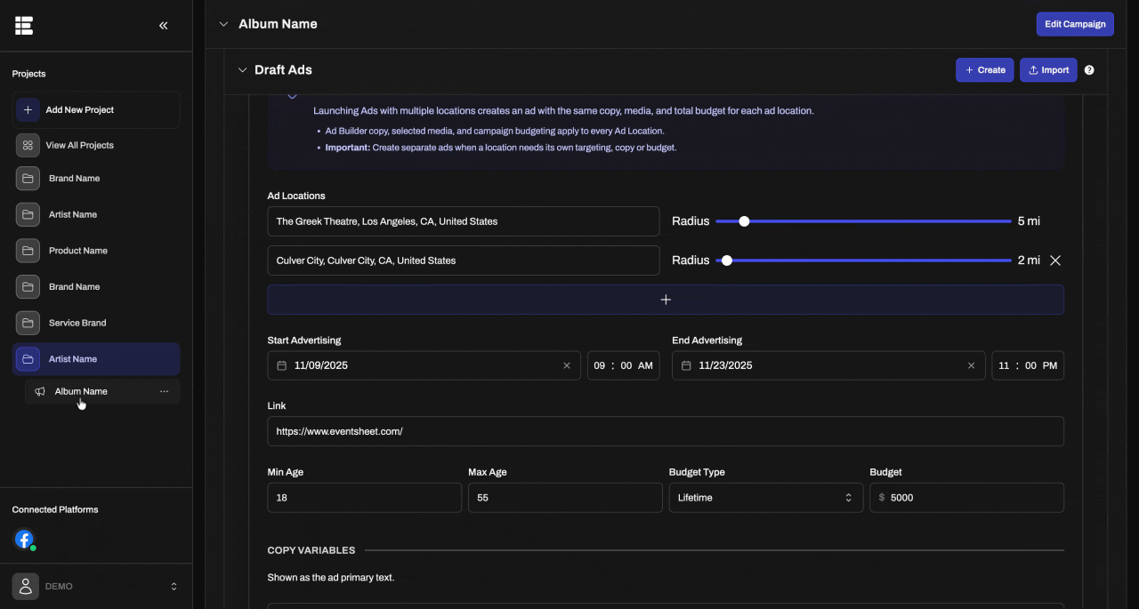Click the Greek Theatre radius slider handle
This screenshot has height=609, width=1139.
click(745, 221)
